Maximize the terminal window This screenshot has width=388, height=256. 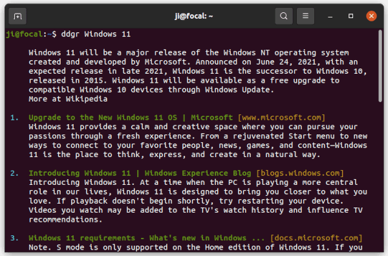pyautogui.click(x=350, y=16)
